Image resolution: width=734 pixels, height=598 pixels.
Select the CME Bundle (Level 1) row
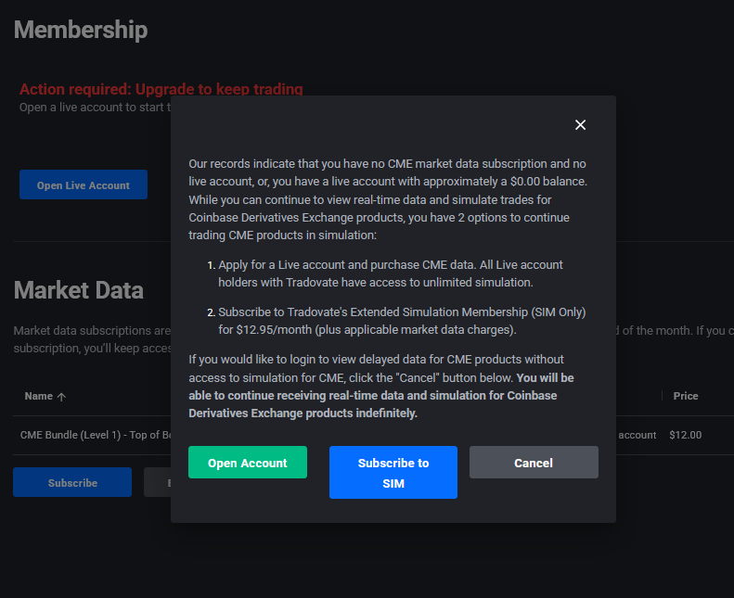[x=374, y=435]
